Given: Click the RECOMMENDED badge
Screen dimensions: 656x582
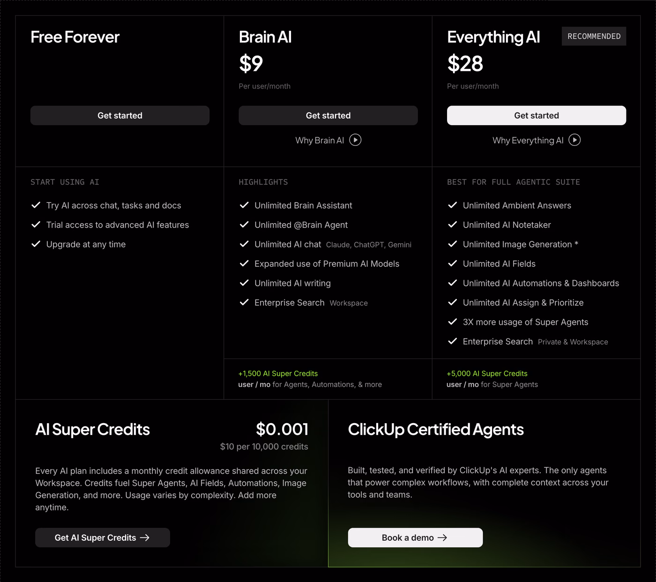Looking at the screenshot, I should tap(594, 36).
